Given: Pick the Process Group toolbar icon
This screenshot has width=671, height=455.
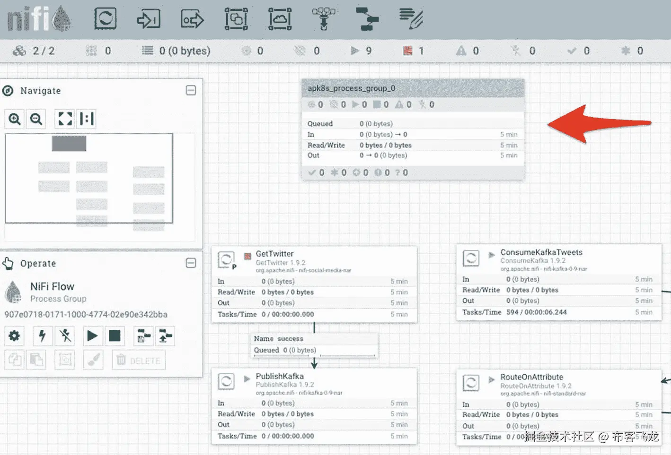Looking at the screenshot, I should click(236, 19).
